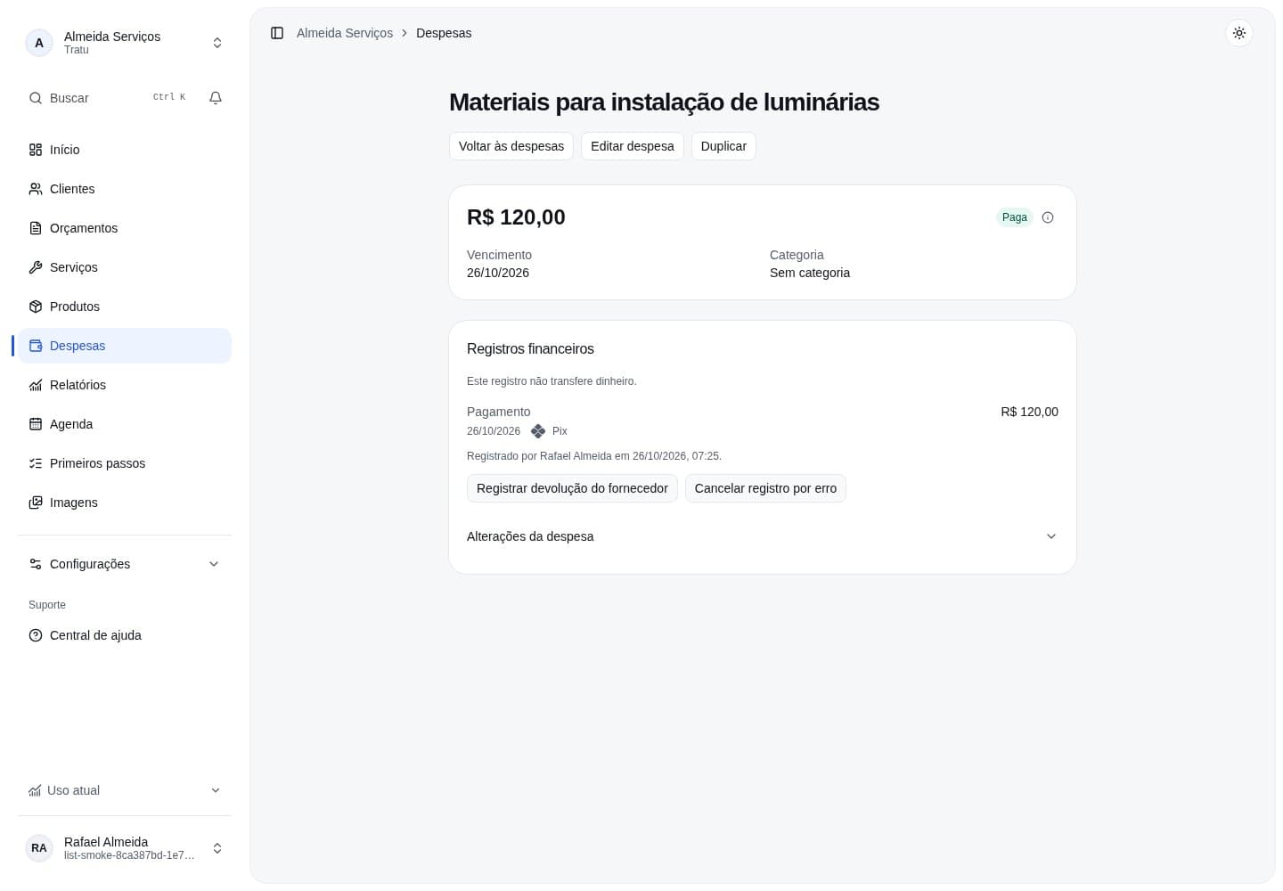This screenshot has height=891, width=1283.
Task: Click the Almeida Serviços breadcrumb link
Action: [x=345, y=33]
